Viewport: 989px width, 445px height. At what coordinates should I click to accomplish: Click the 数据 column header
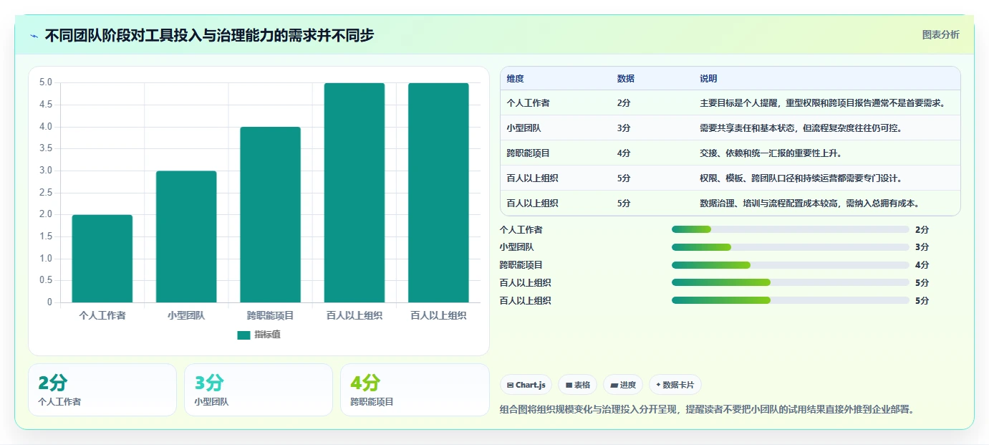625,79
